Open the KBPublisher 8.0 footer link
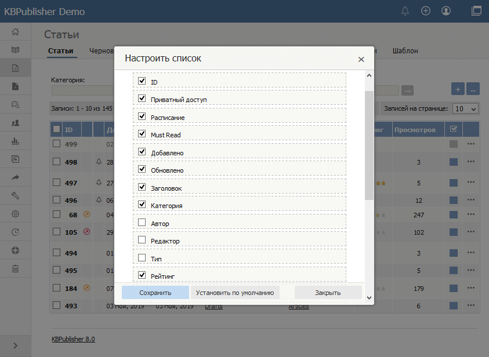The height and width of the screenshot is (357, 489). (x=73, y=339)
